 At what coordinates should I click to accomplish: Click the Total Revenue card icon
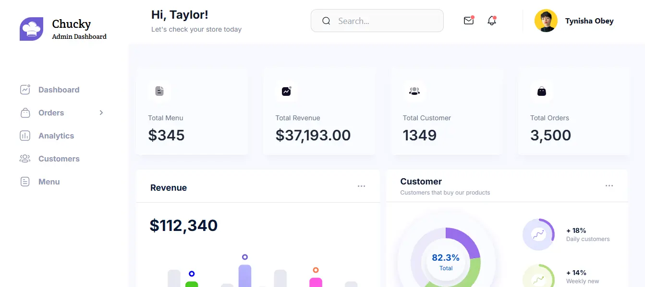click(x=287, y=91)
